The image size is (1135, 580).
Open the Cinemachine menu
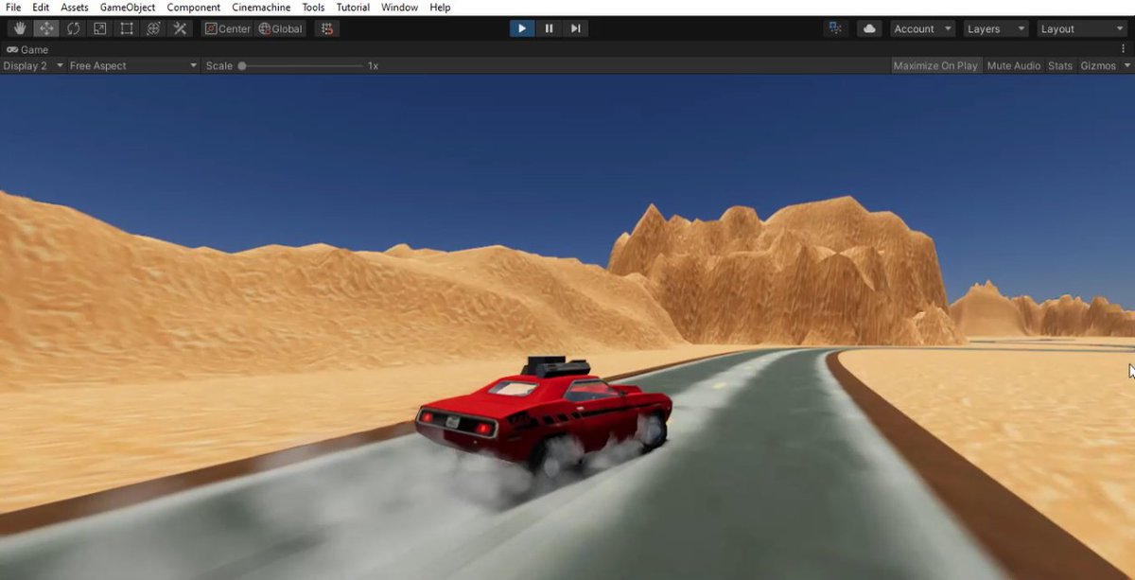[x=261, y=8]
